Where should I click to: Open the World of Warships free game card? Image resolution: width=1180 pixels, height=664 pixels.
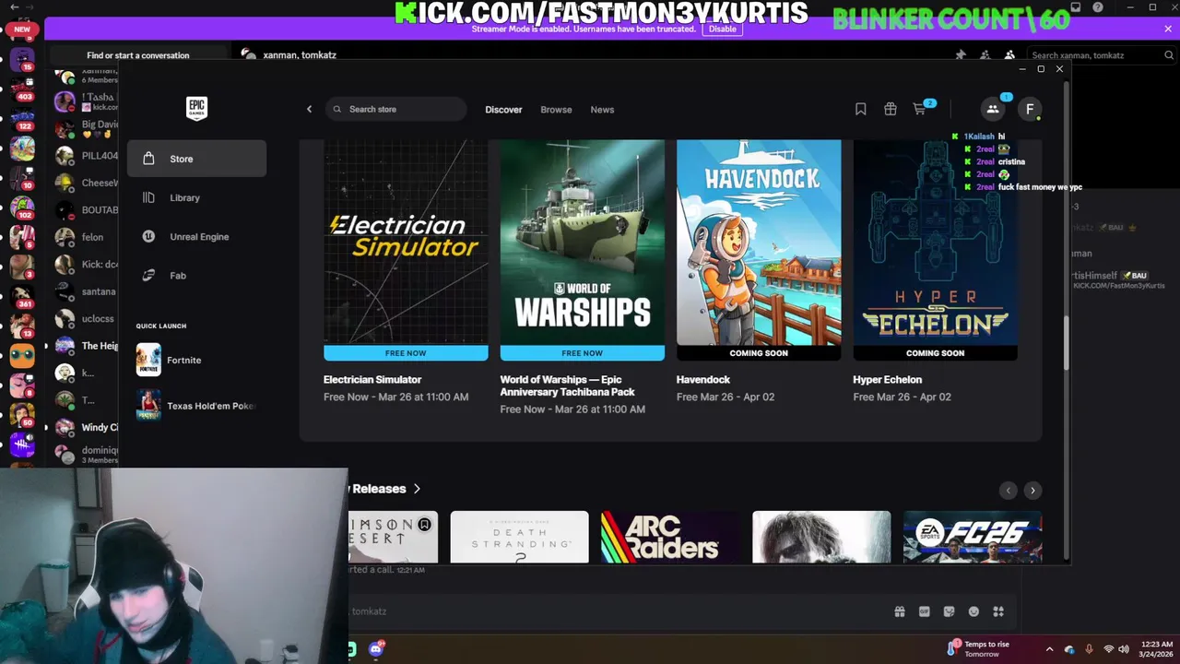582,250
